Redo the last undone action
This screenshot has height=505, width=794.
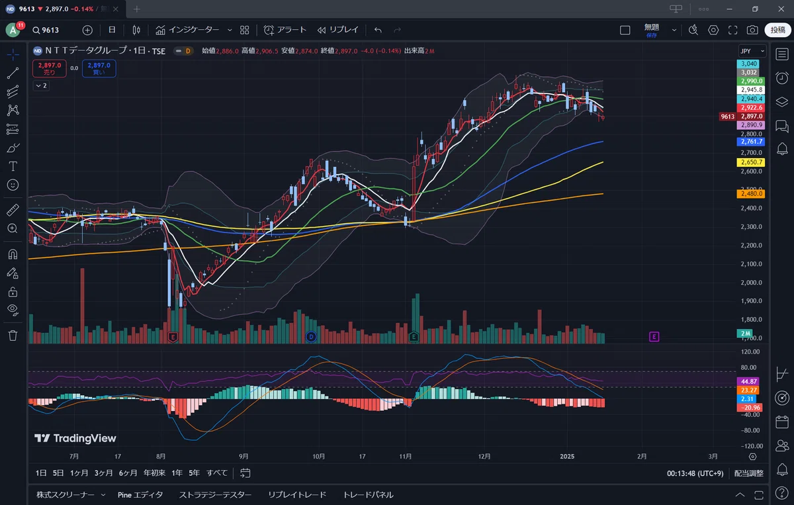coord(397,30)
